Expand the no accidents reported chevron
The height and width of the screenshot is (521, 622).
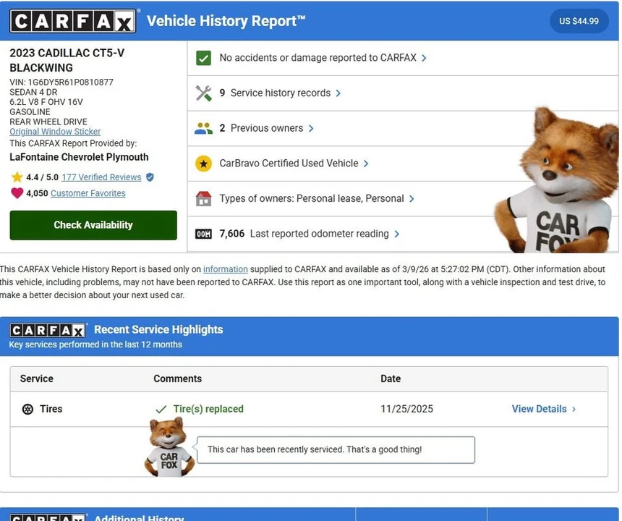424,58
